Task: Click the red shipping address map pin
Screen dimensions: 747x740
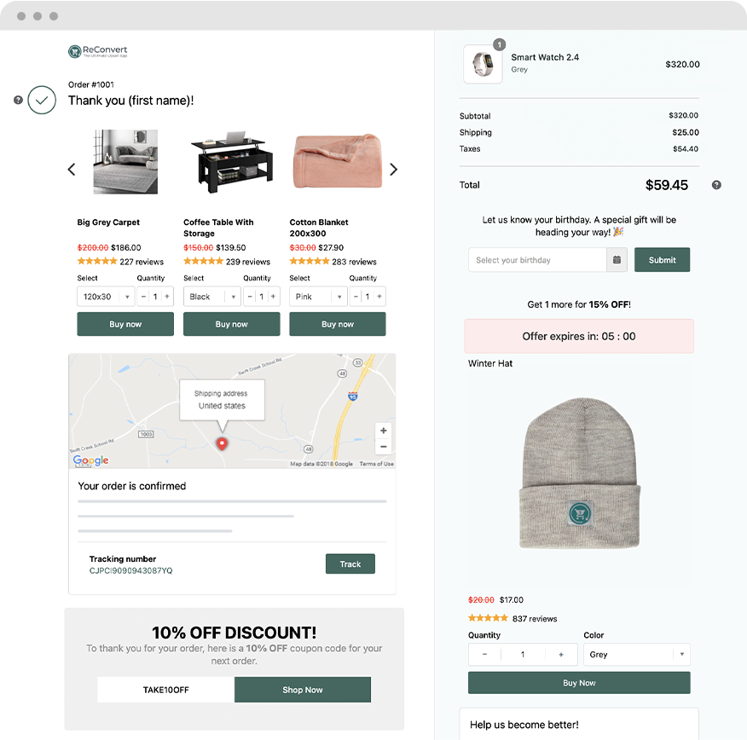Action: pos(221,443)
